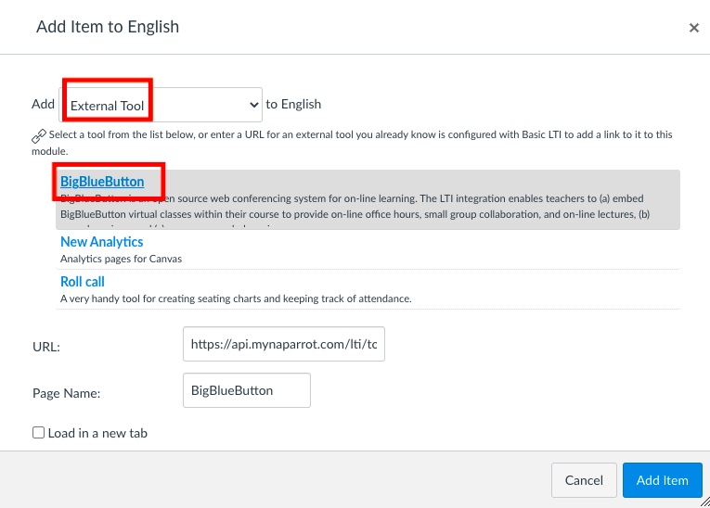Click the Page Name input field
Viewport: 710px width, 508px height.
coord(247,390)
